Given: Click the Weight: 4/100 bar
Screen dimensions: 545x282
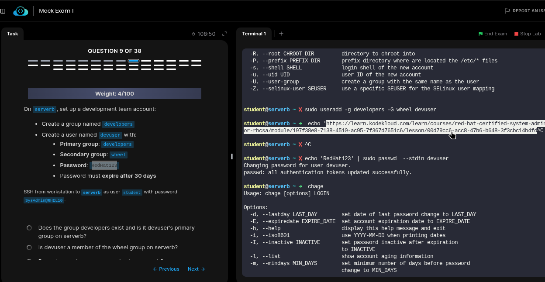Looking at the screenshot, I should [114, 94].
